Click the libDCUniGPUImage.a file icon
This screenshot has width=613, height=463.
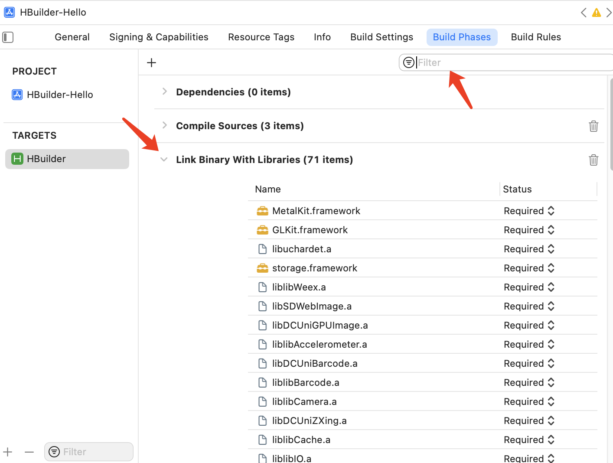(262, 326)
